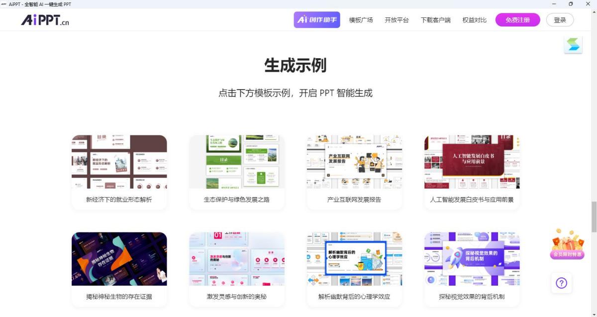597x317 pixels.
Task: Open the AI 创作助手 assistant
Action: 317,20
